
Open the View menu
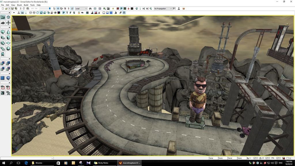(x=13, y=5)
